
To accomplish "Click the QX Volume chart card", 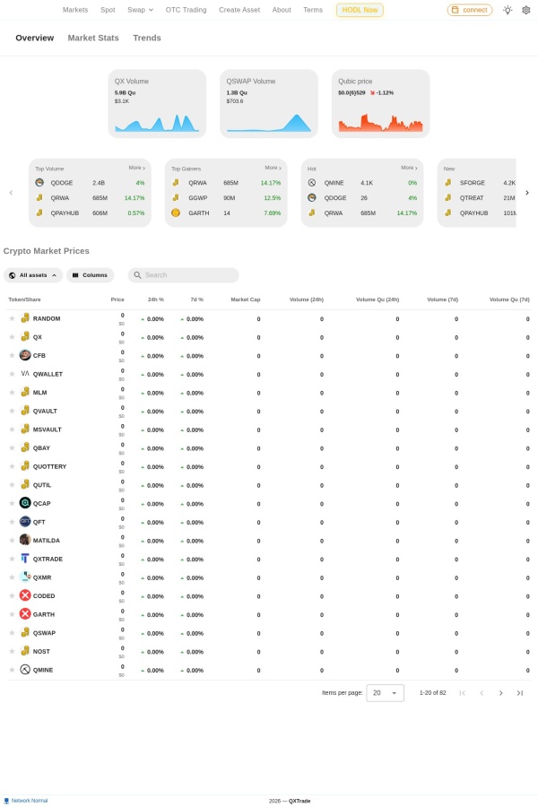I will click(157, 104).
